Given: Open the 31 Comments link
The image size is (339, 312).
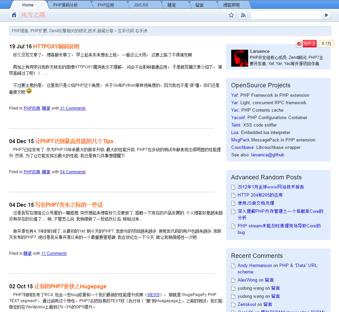Looking at the screenshot, I should click(x=73, y=108).
